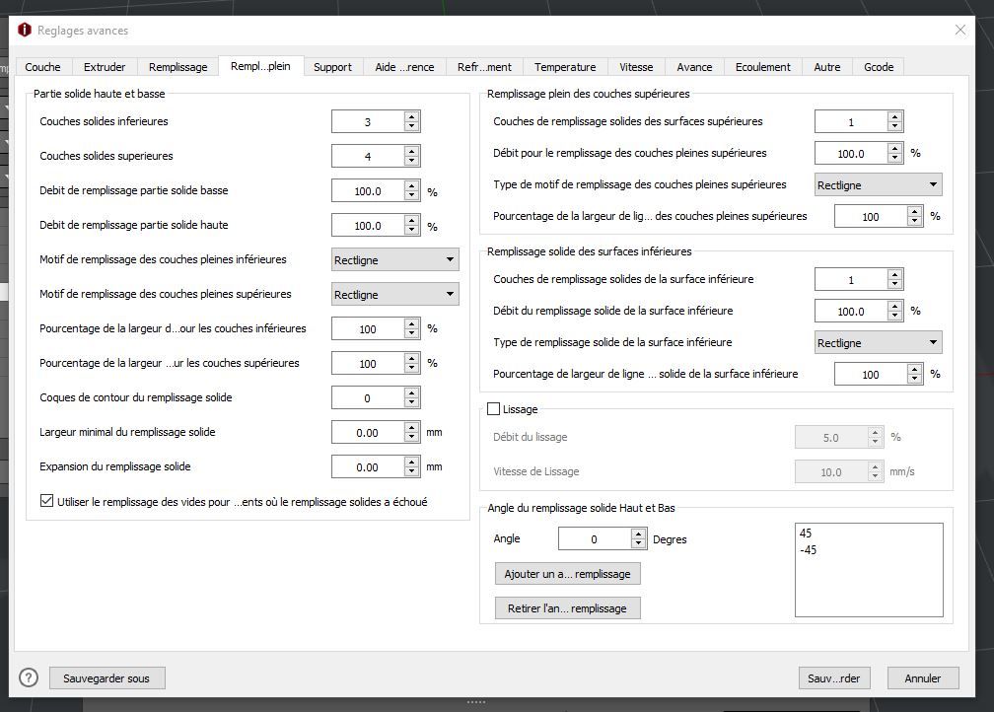Click Couches de remplissage solides surface inférieure field
994x712 pixels.
[x=851, y=279]
